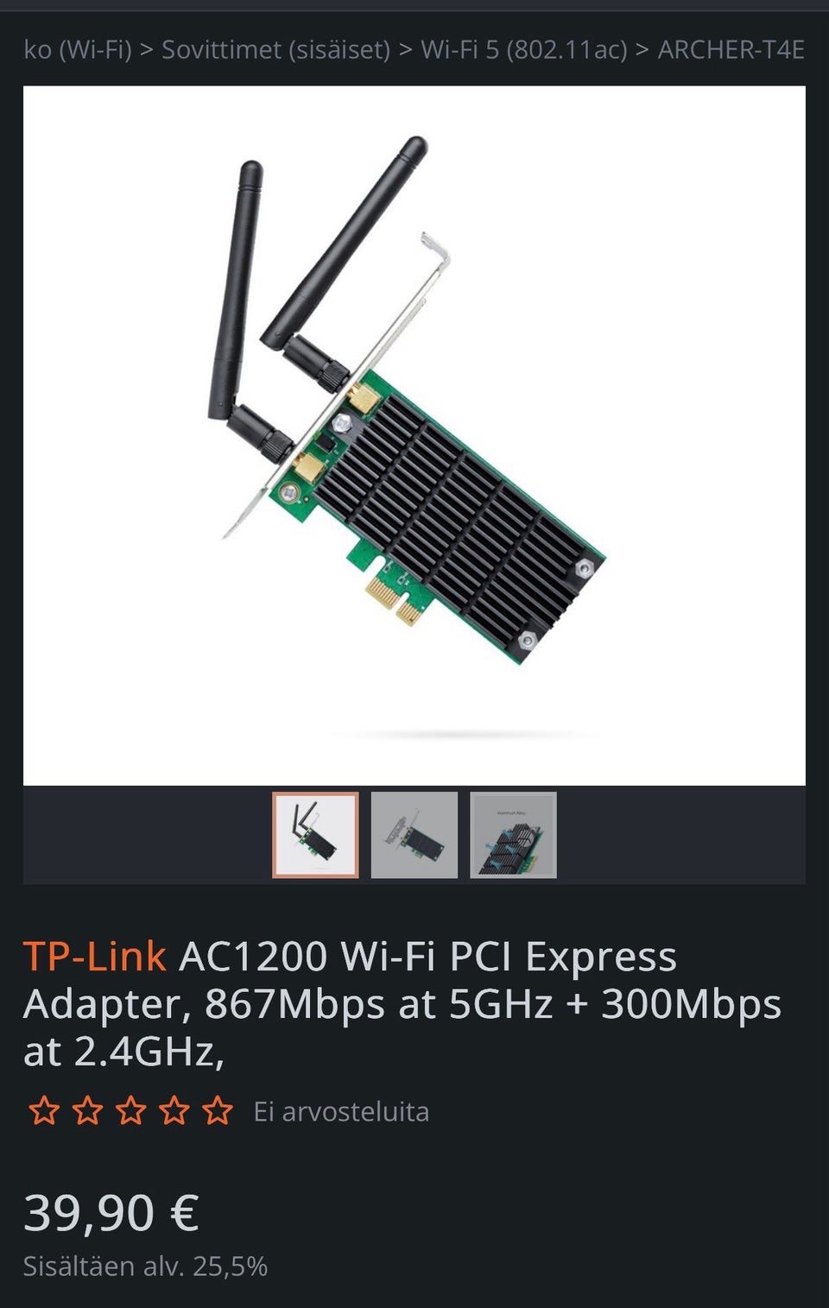829x1308 pixels.
Task: Select the third thumbnail showing heatsink closeup
Action: tap(513, 835)
